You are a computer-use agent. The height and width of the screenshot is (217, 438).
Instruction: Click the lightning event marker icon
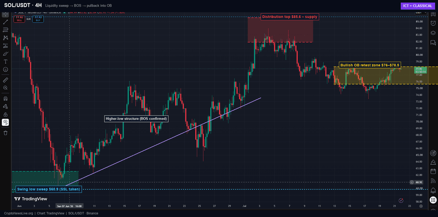coord(401,200)
